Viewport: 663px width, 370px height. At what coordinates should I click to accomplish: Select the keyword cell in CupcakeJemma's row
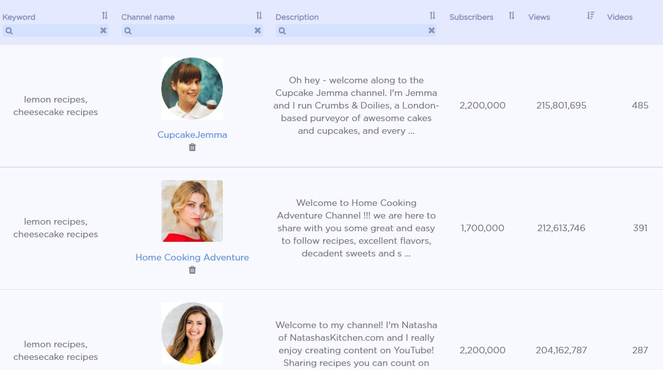tap(55, 105)
